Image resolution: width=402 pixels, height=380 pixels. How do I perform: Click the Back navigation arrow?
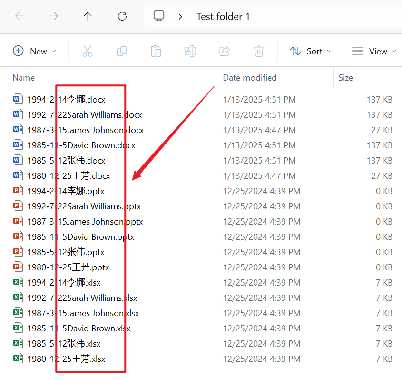pyautogui.click(x=20, y=16)
